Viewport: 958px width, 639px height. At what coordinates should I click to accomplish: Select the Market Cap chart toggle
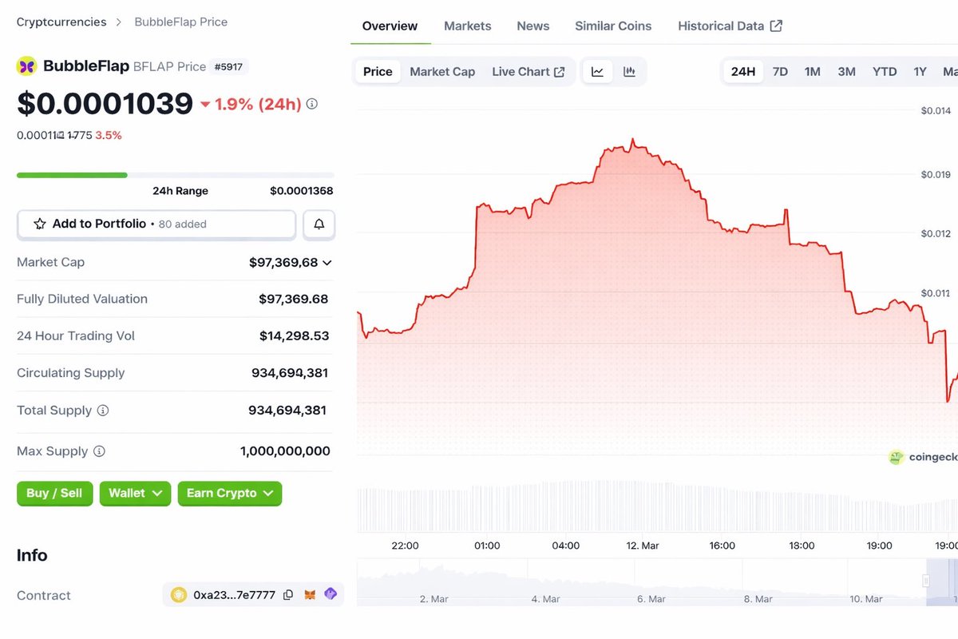442,72
